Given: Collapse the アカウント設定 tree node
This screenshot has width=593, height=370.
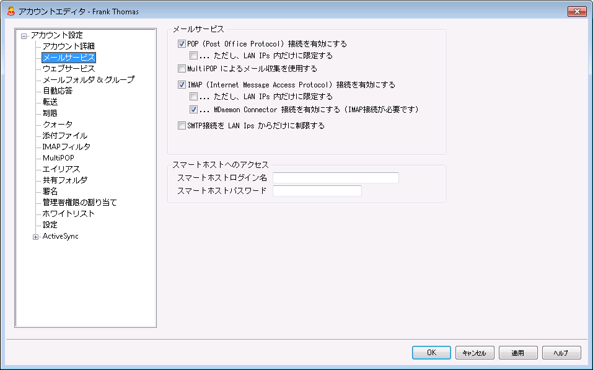Looking at the screenshot, I should (24, 36).
